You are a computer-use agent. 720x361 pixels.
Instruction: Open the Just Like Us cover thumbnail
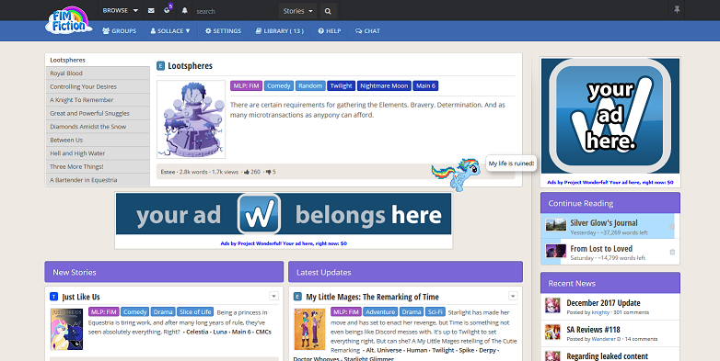click(x=66, y=330)
